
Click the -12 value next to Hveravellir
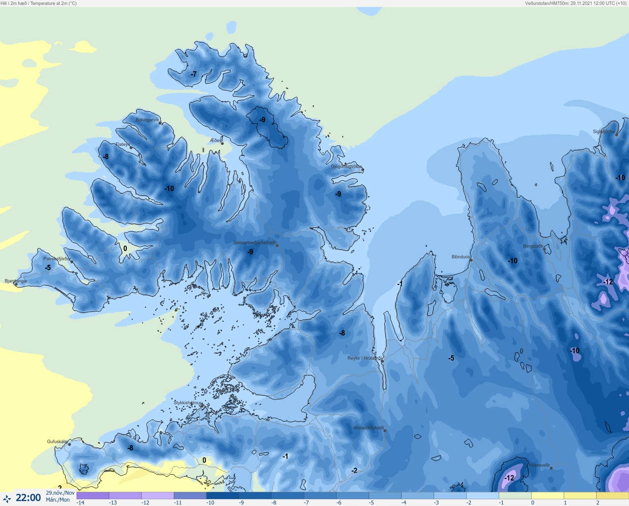510,478
